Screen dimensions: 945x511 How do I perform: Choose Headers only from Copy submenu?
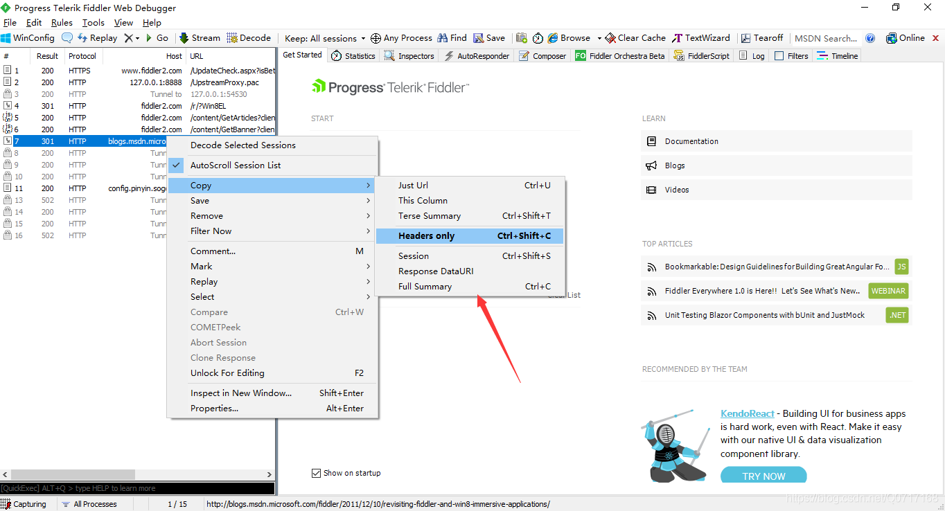pos(470,236)
